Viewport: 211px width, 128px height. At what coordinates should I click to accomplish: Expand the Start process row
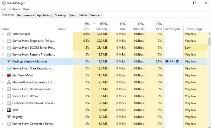pyautogui.click(x=3, y=110)
